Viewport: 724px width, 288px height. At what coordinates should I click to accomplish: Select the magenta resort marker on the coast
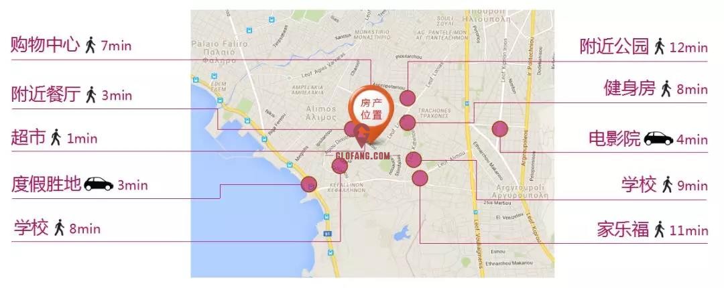[x=309, y=184]
